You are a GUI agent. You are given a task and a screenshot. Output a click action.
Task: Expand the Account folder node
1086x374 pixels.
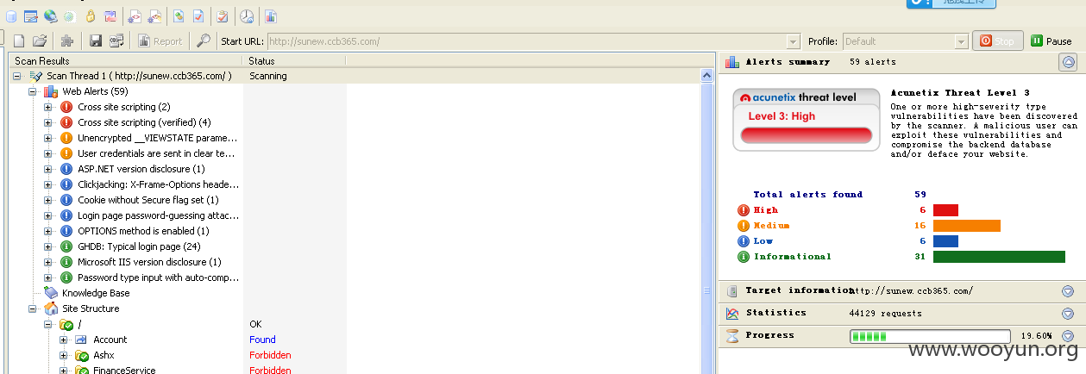[64, 340]
